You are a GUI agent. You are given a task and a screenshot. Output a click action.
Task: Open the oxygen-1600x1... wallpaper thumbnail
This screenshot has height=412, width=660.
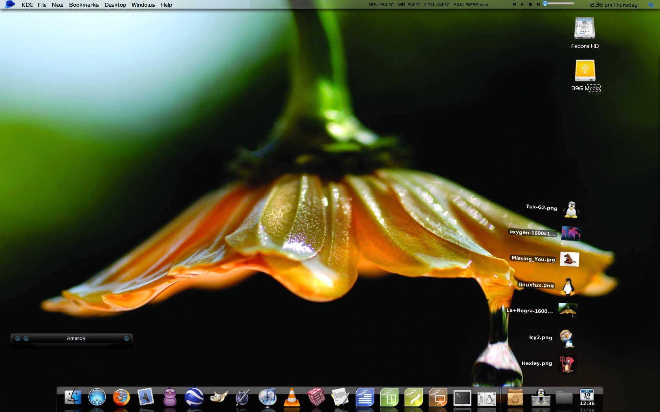click(x=571, y=233)
